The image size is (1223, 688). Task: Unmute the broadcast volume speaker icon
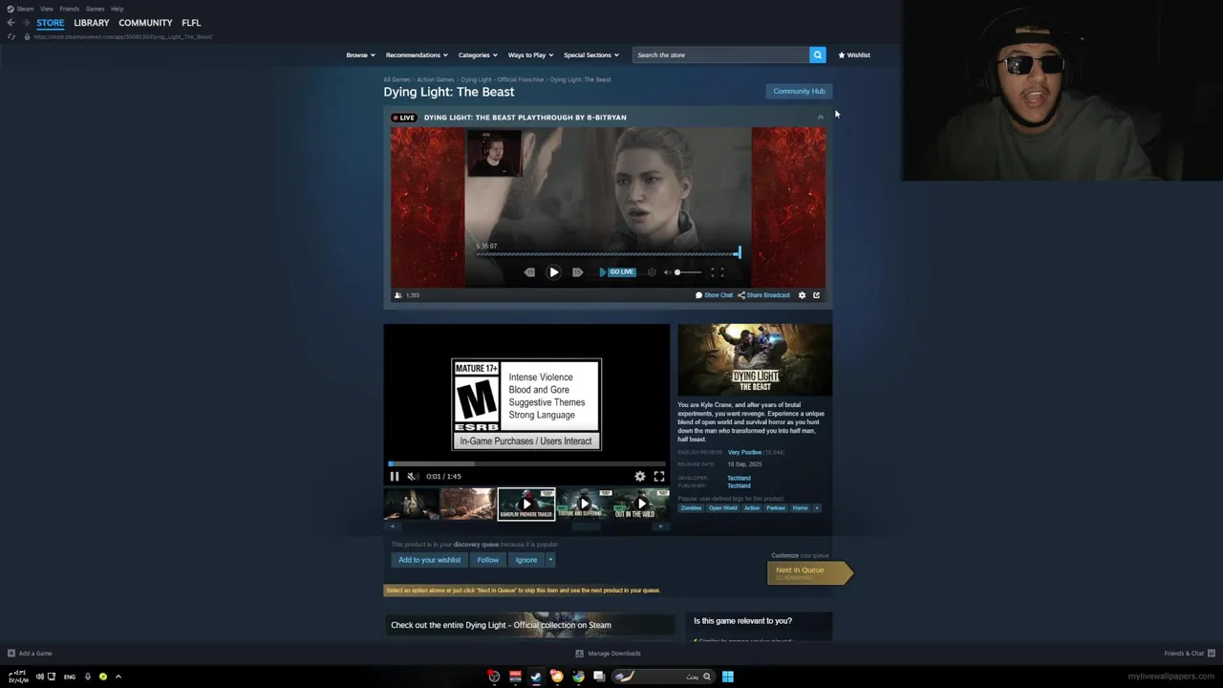667,272
